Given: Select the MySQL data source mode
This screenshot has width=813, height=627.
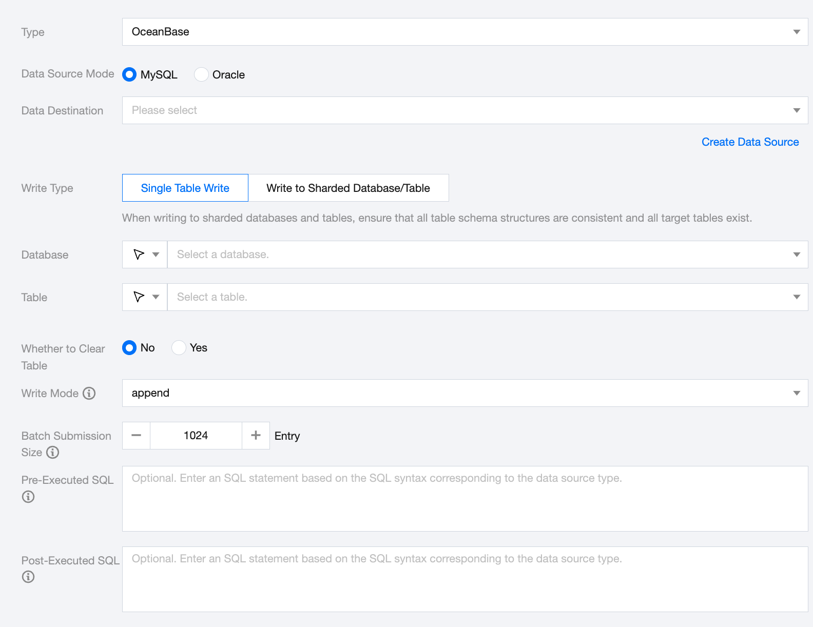Looking at the screenshot, I should point(129,75).
